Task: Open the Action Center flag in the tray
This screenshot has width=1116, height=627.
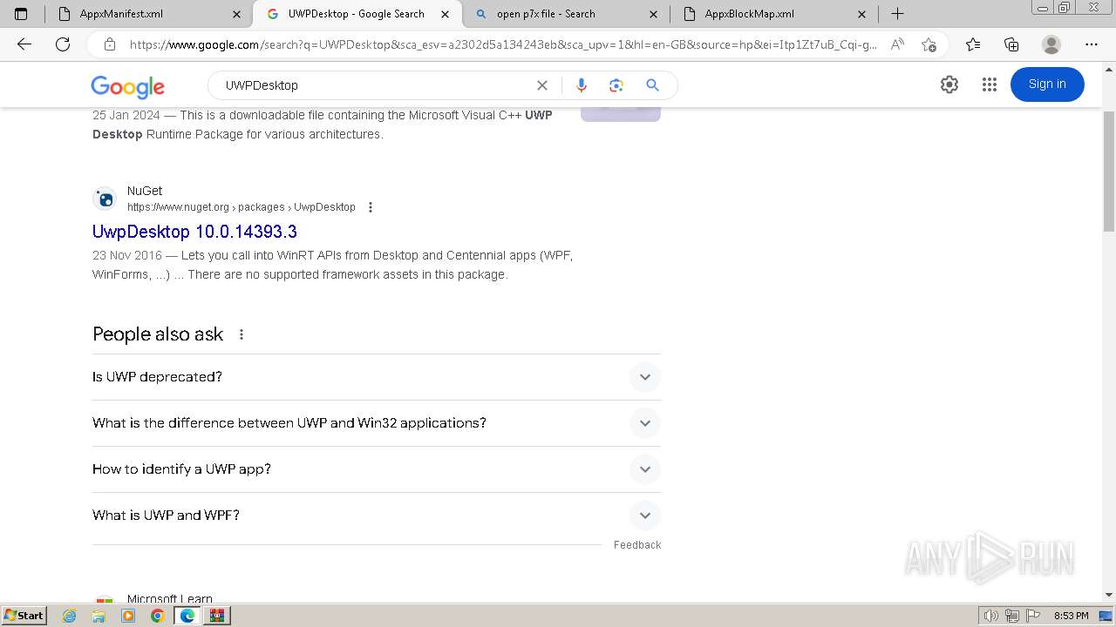Action: tap(1033, 616)
